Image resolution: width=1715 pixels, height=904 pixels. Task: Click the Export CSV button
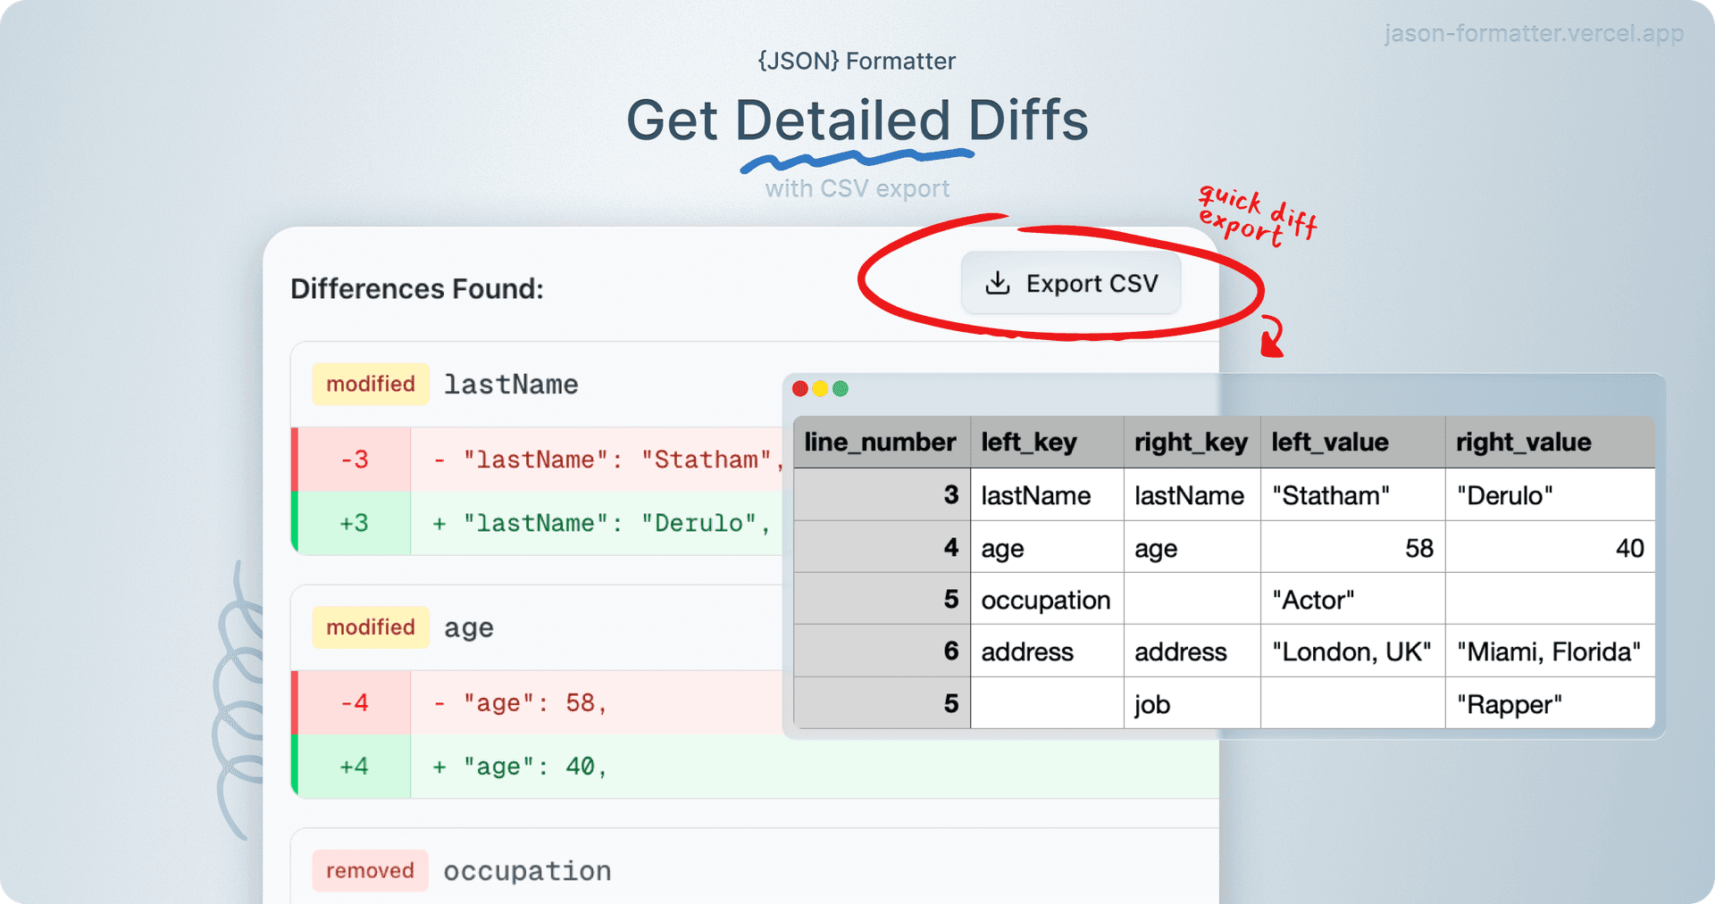pos(1070,283)
